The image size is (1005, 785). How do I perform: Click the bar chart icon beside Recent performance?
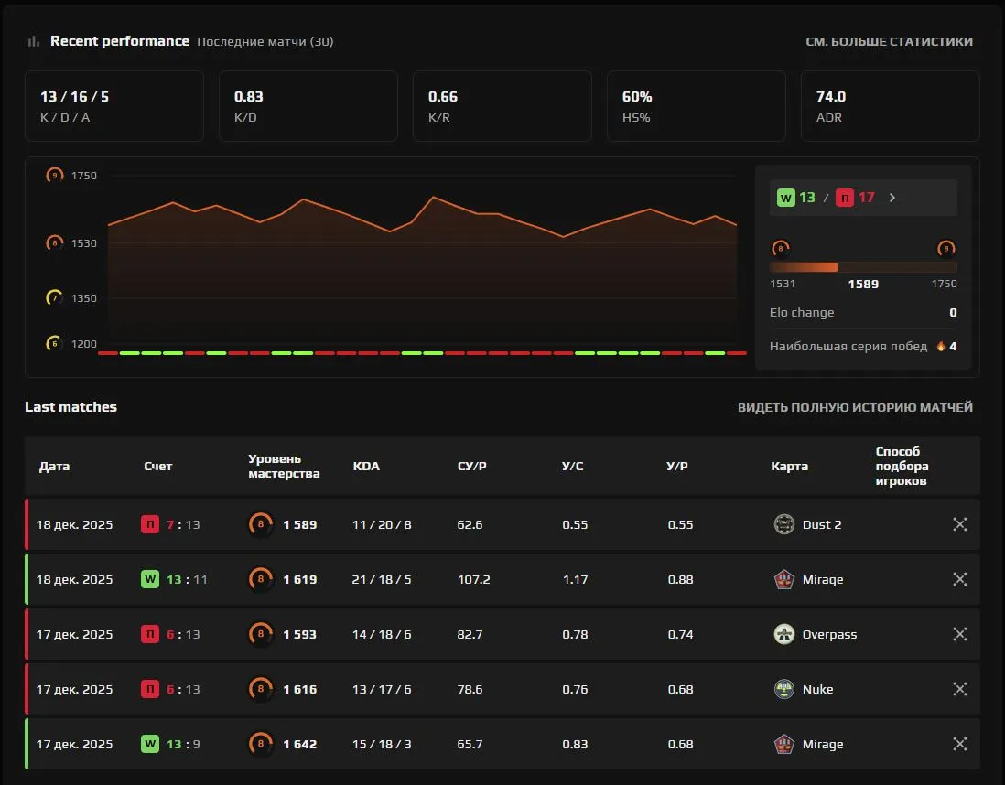point(33,42)
